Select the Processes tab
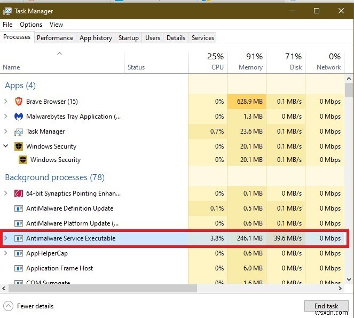Image resolution: width=354 pixels, height=318 pixels. click(x=17, y=37)
